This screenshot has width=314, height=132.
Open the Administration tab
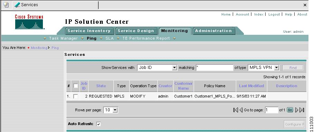click(x=213, y=31)
